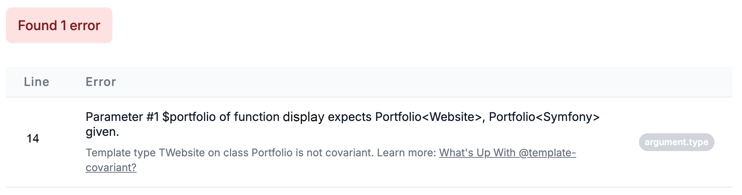Click the Found 1 error banner

[59, 25]
